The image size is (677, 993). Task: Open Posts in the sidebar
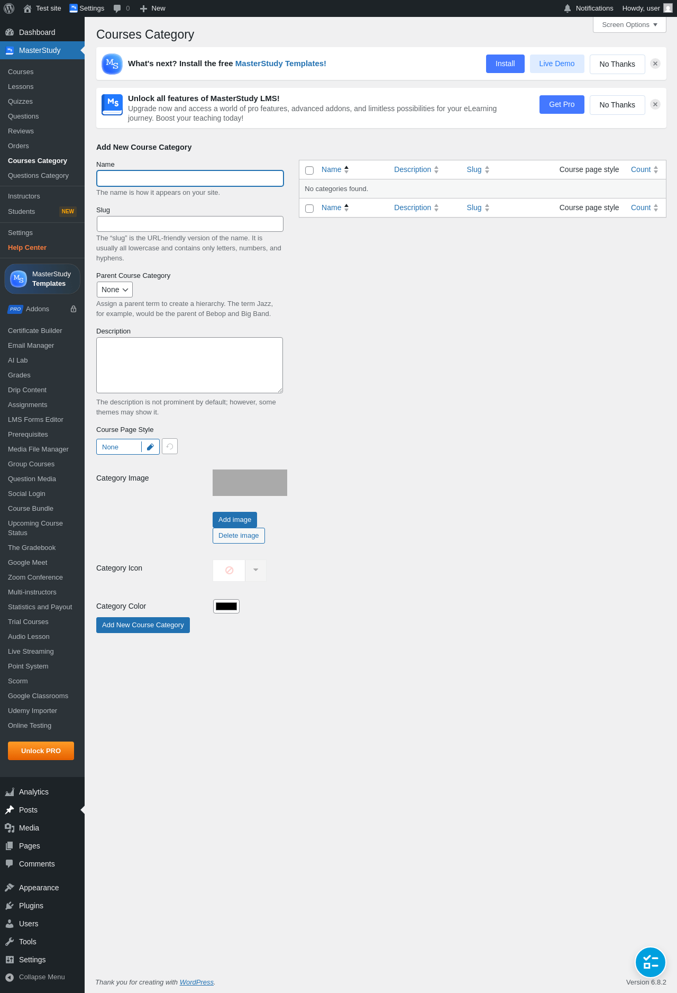point(42,810)
